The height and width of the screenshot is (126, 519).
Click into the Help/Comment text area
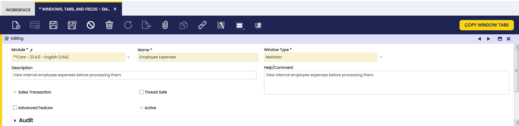point(386,82)
